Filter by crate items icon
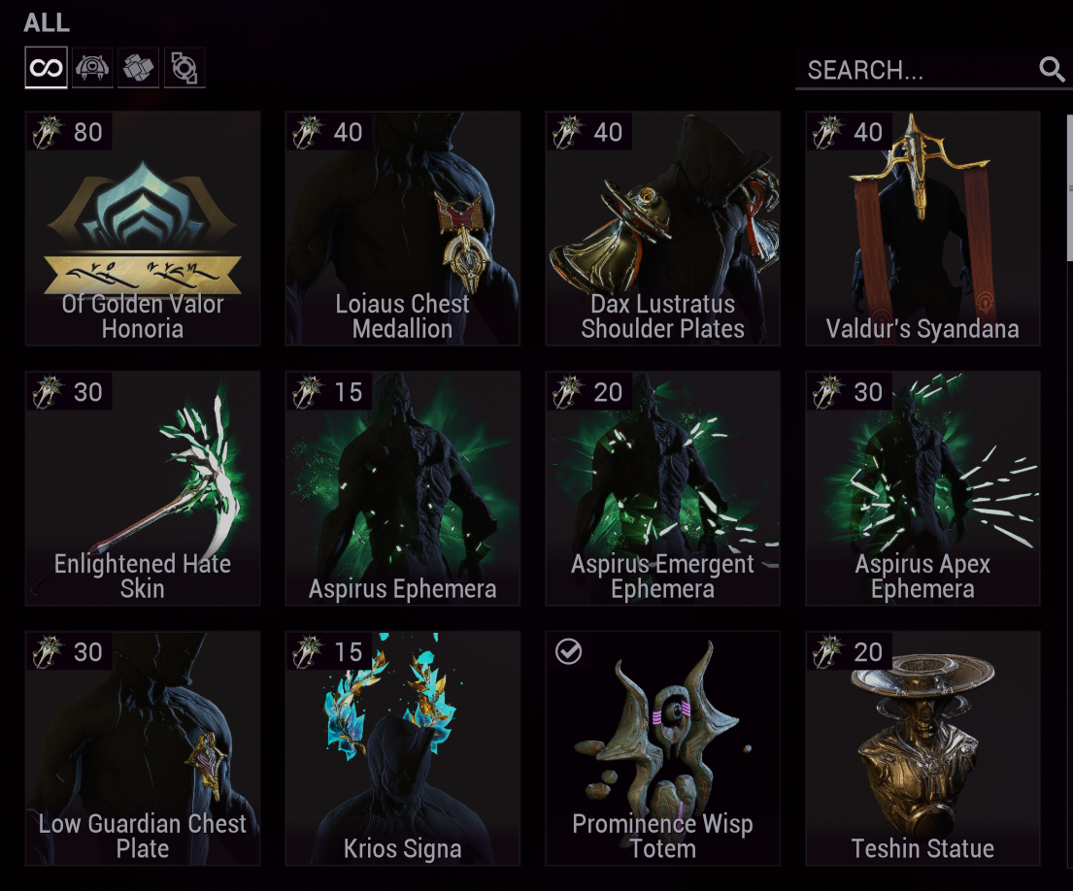This screenshot has height=891, width=1073. pos(138,68)
